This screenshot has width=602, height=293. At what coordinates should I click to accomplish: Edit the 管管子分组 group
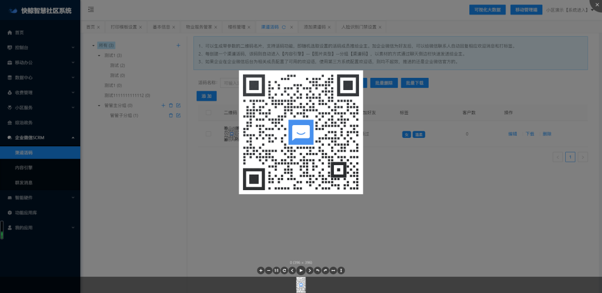[x=178, y=115]
